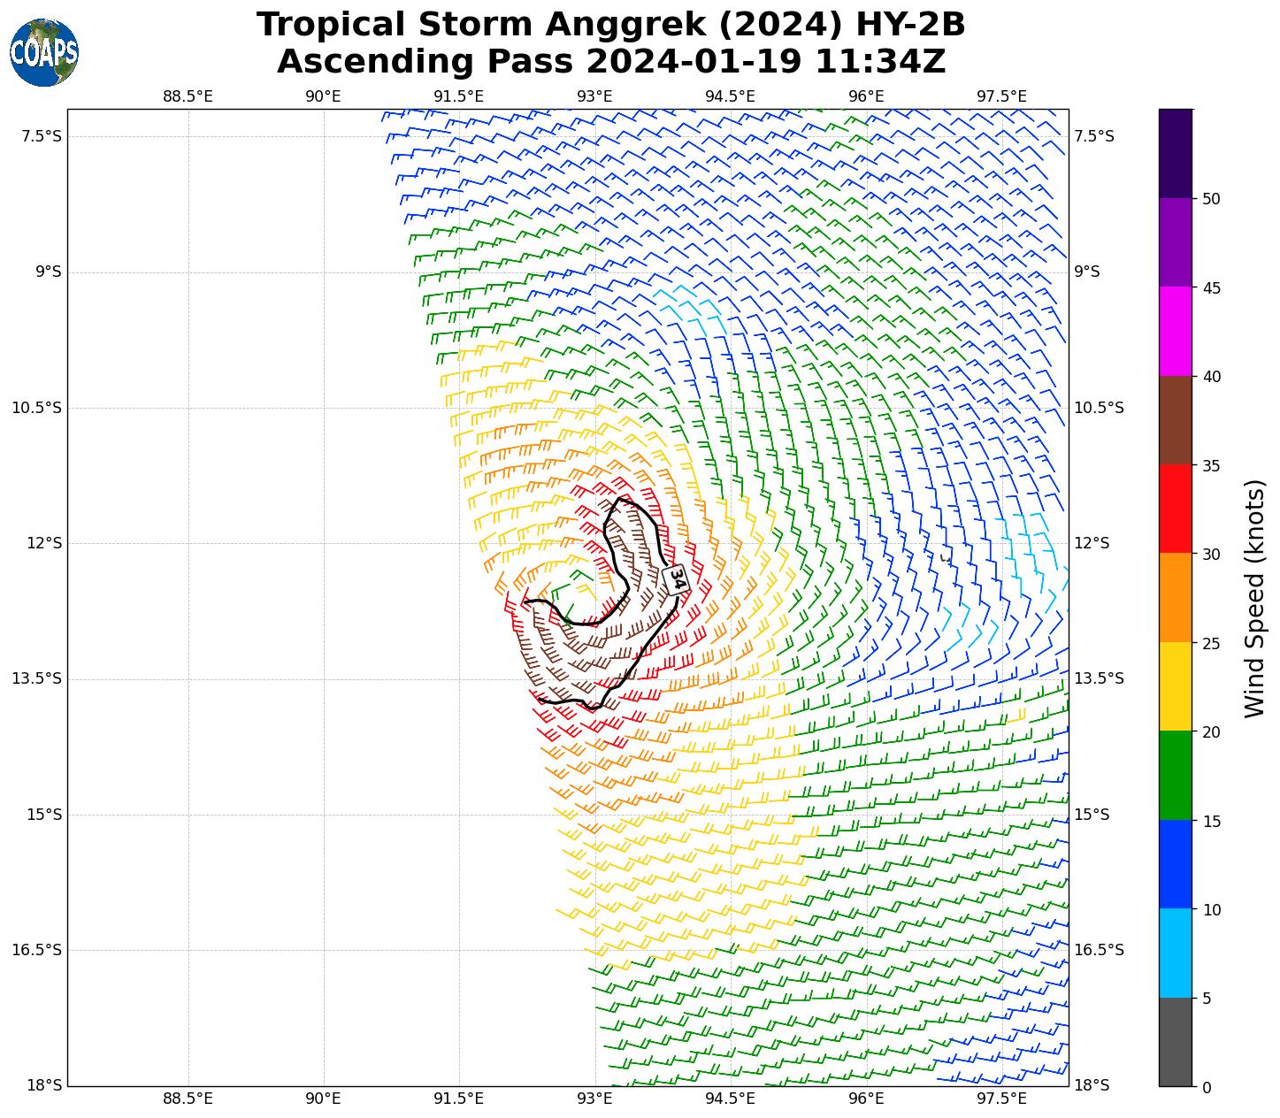This screenshot has height=1118, width=1280.
Task: Pick the yellow 20-25 knot colorbar segment
Action: [x=1176, y=687]
